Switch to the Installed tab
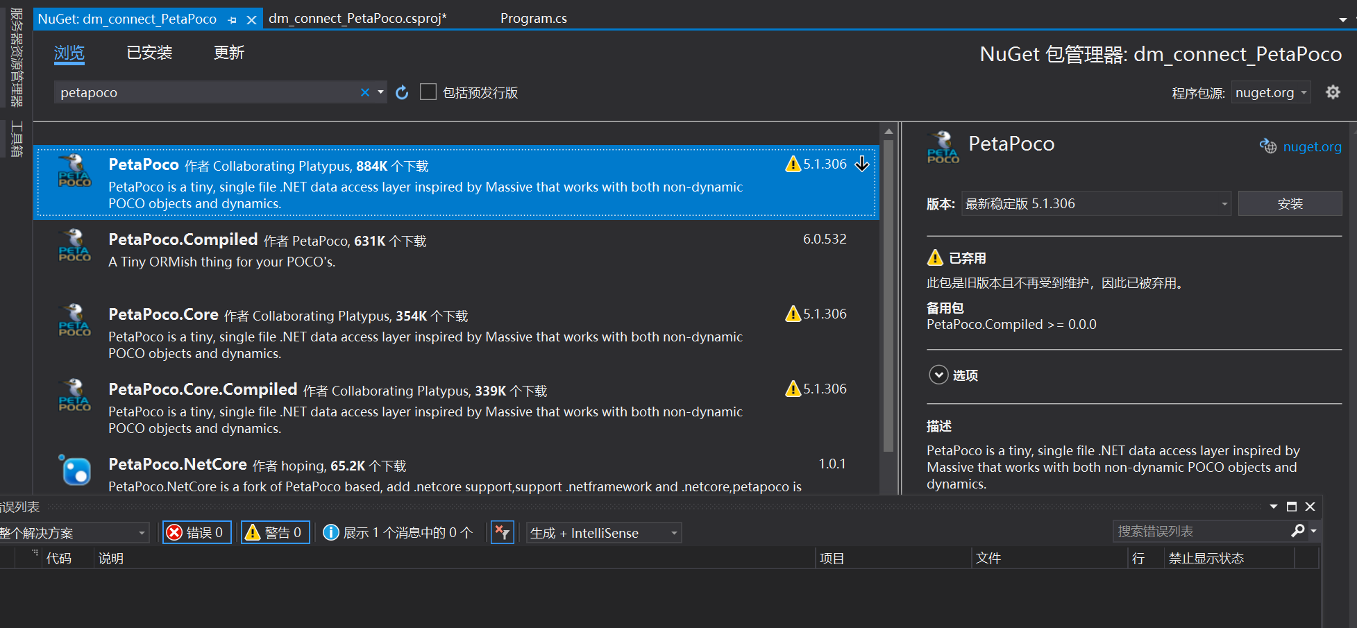The image size is (1357, 628). click(149, 53)
